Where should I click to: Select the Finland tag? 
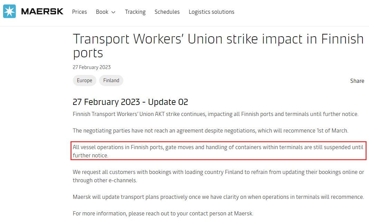tap(111, 80)
